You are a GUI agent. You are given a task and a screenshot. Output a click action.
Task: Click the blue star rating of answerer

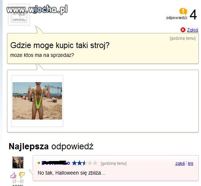(85, 163)
